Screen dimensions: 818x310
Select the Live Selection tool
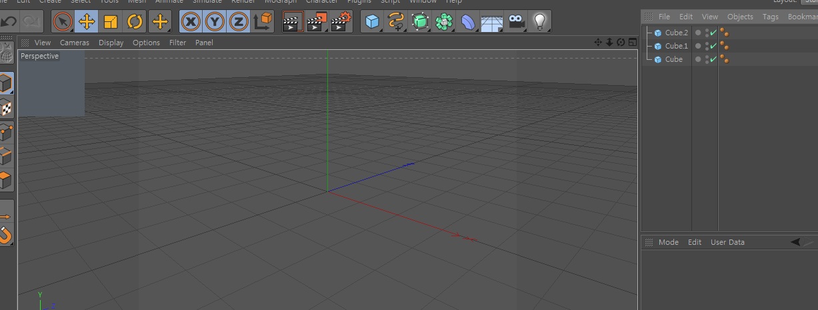pos(63,21)
